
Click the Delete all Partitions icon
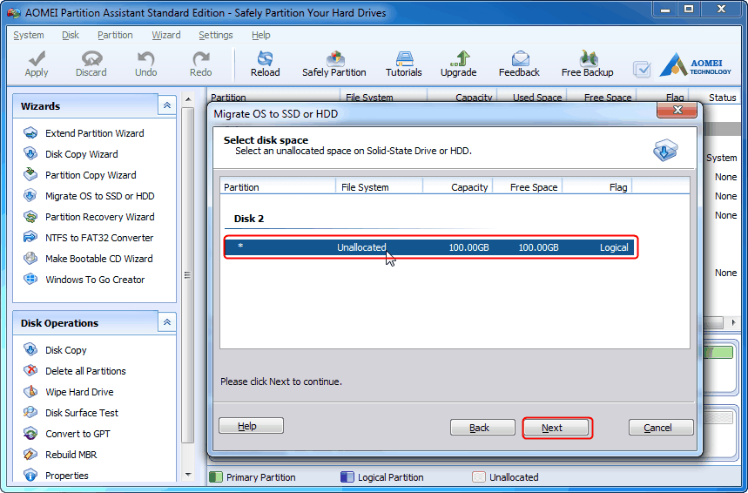click(30, 371)
